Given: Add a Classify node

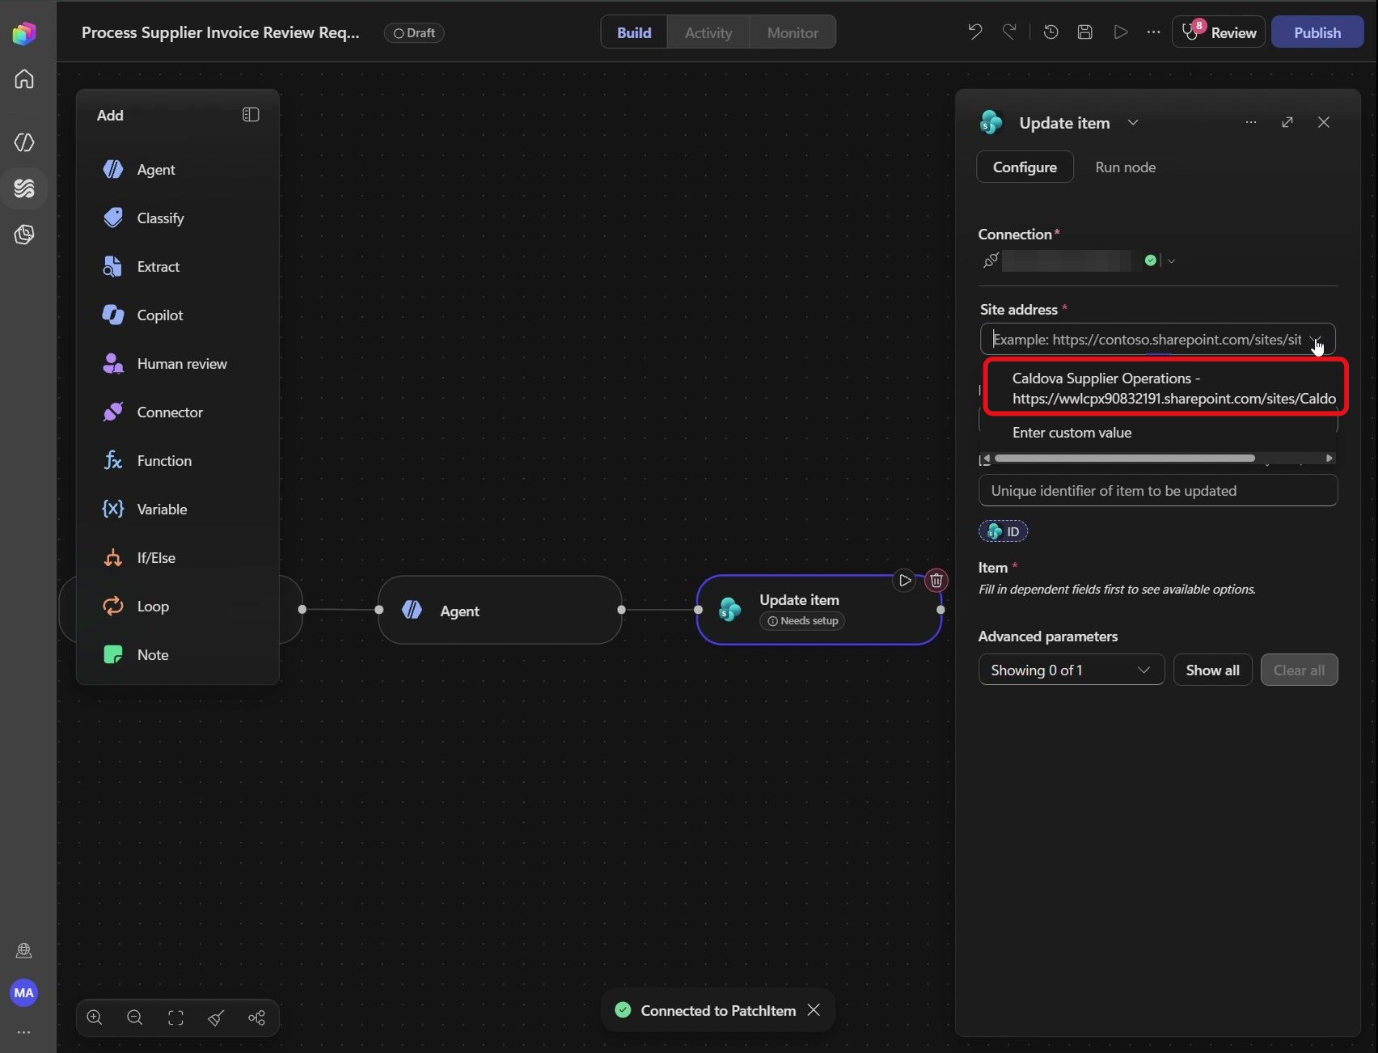Looking at the screenshot, I should coord(178,218).
